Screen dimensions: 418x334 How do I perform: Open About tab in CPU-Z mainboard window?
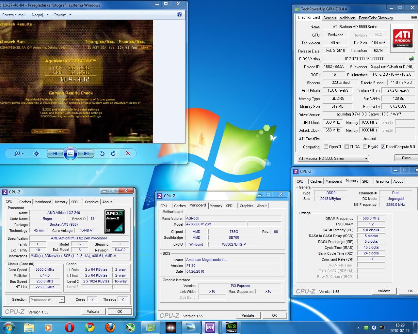[262, 206]
